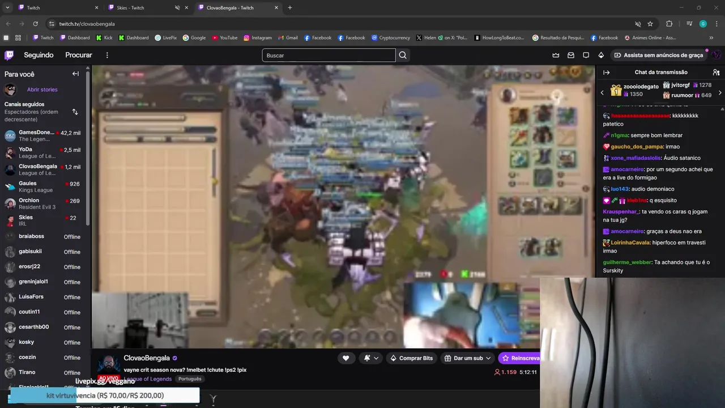This screenshot has width=725, height=408.
Task: Click the muted-site icon in address bar
Action: click(638, 24)
